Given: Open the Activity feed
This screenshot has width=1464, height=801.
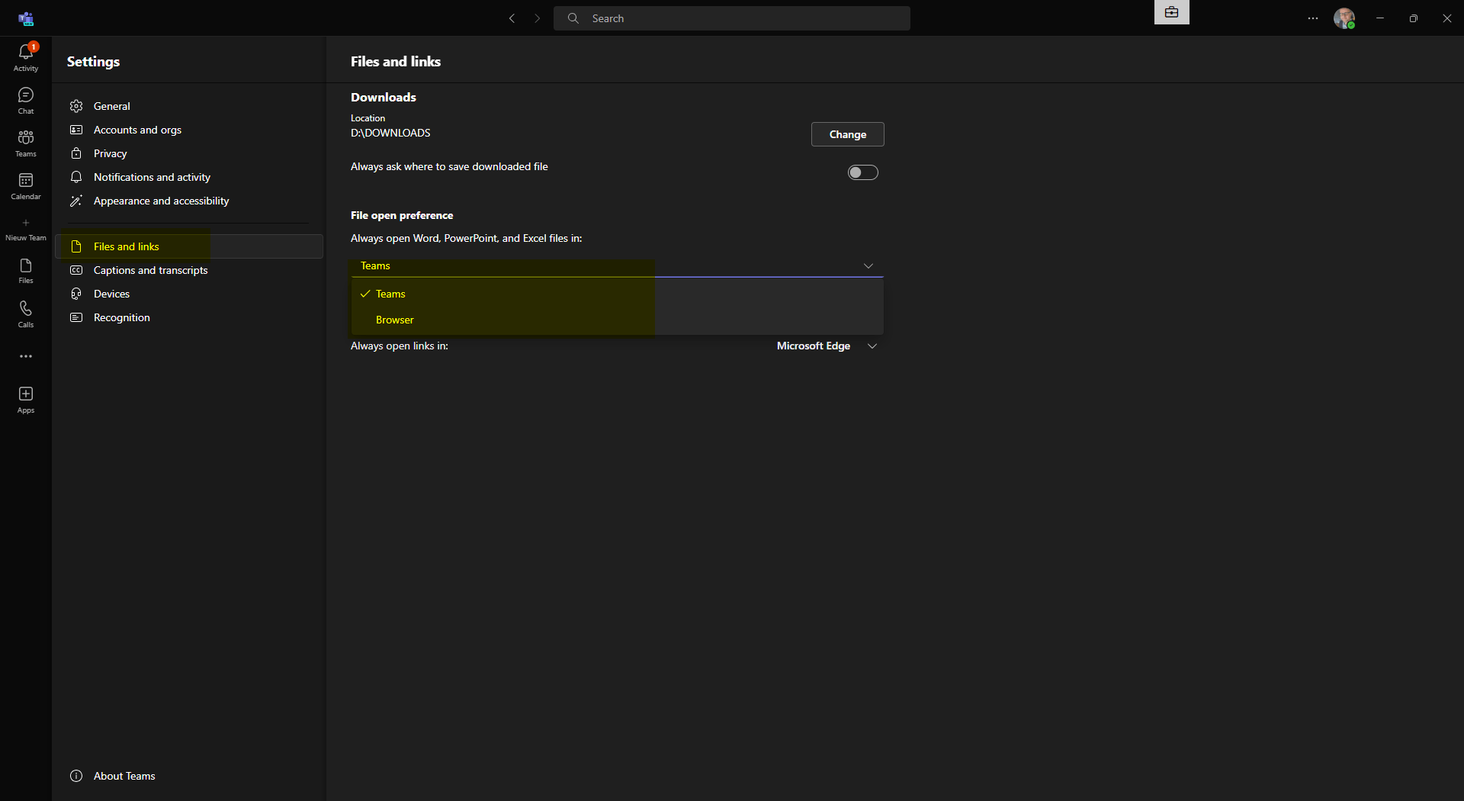Looking at the screenshot, I should click(25, 57).
